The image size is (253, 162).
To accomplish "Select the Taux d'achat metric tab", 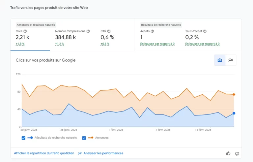I will tap(202, 38).
